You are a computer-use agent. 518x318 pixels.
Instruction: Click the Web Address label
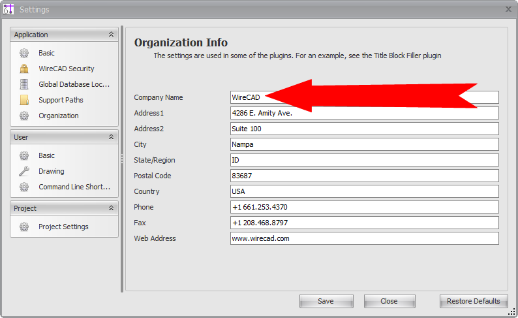155,238
